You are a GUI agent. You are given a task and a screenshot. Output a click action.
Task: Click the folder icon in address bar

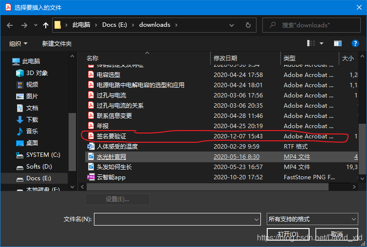tap(57, 25)
